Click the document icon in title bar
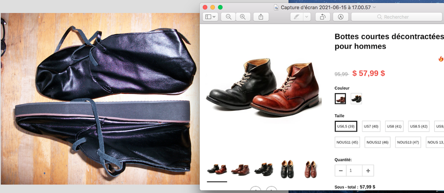444x193 pixels. [276, 7]
